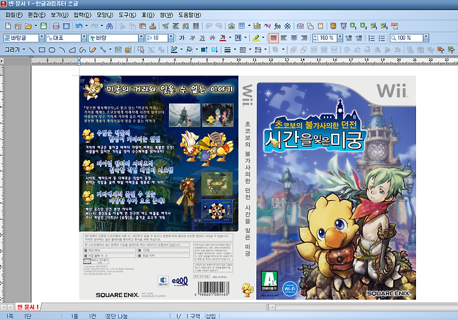Screen dimensions: 458x320
Task: Open print preview icon
Action: tap(66, 26)
